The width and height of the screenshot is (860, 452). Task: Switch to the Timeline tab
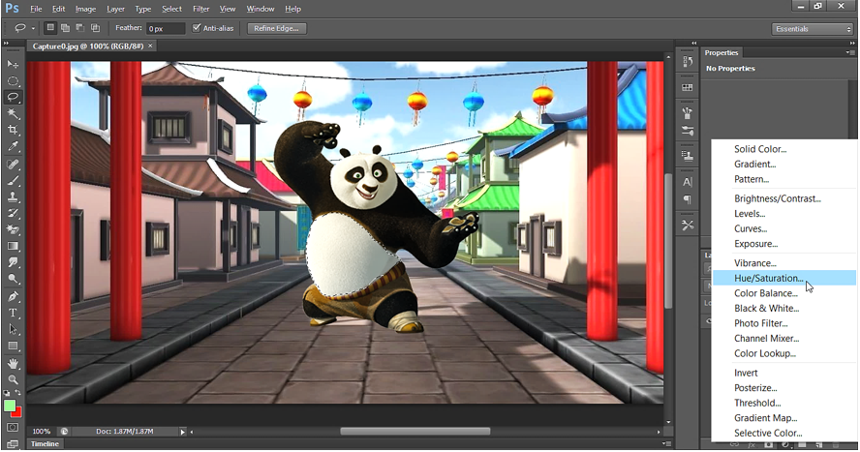tap(45, 444)
